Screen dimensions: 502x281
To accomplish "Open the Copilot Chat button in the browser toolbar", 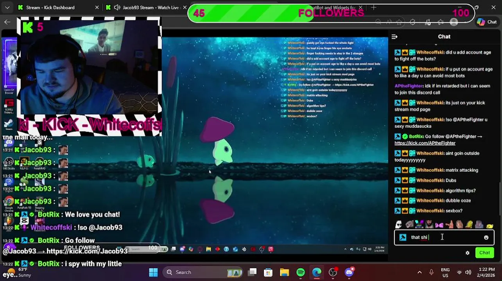I will (487, 22).
